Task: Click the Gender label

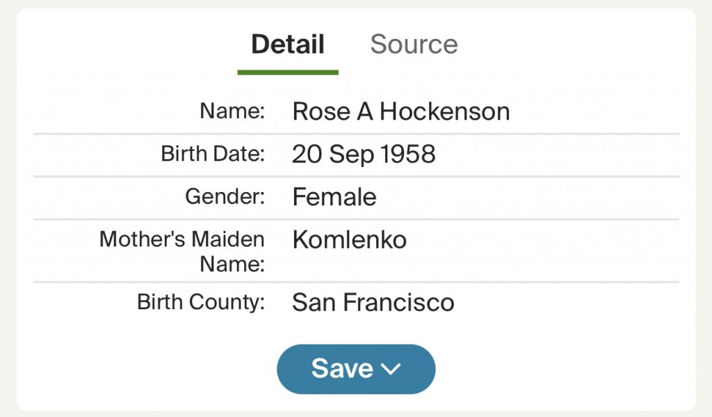Action: (x=225, y=196)
